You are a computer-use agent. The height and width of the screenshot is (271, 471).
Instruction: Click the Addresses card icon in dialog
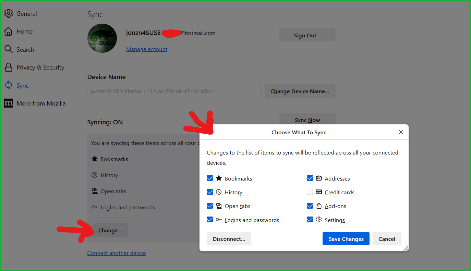tap(319, 178)
